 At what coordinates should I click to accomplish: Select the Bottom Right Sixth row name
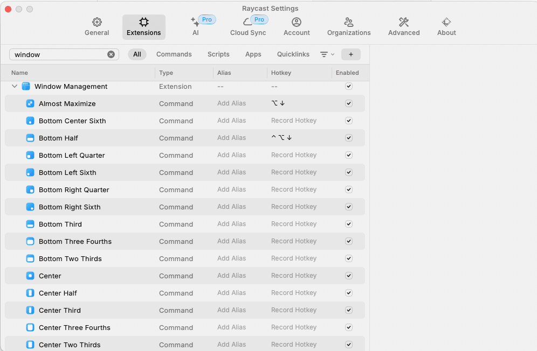(x=70, y=207)
